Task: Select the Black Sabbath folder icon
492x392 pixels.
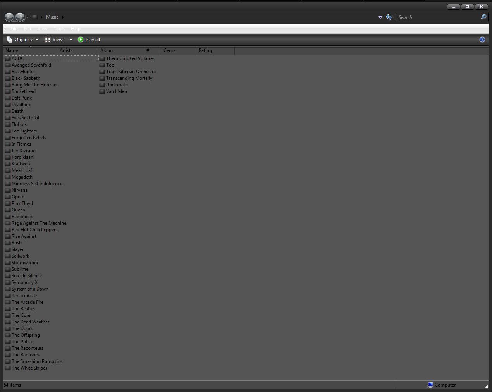Action: pyautogui.click(x=8, y=78)
